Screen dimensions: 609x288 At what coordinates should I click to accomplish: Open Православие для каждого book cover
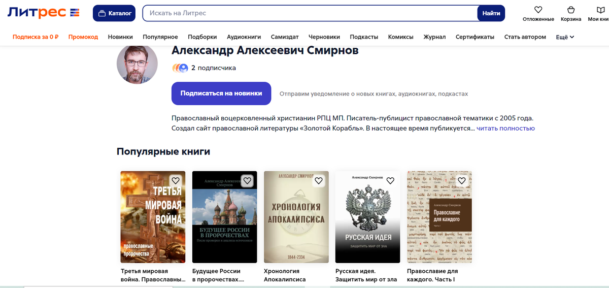point(439,217)
